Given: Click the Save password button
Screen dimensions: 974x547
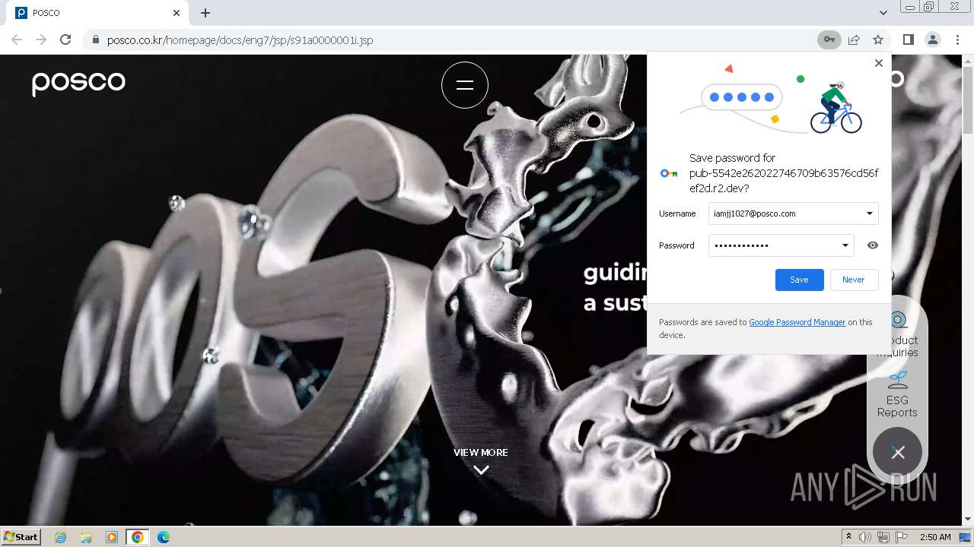Looking at the screenshot, I should (799, 280).
